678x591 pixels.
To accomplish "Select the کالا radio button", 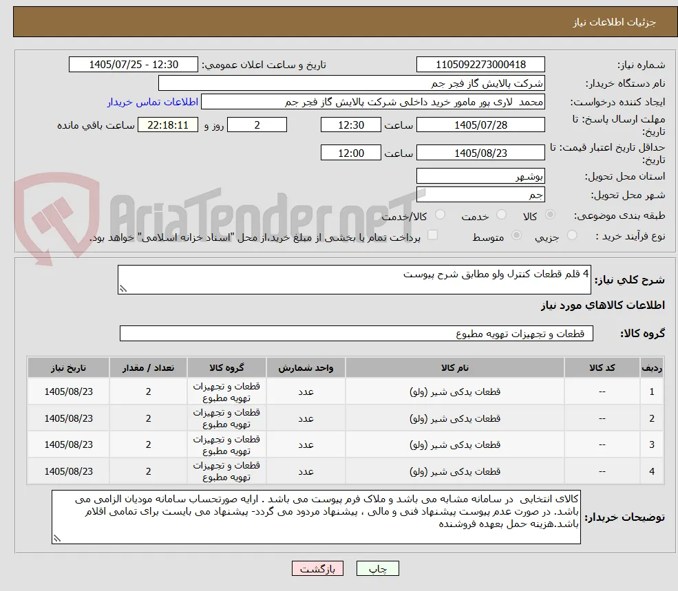I will click(x=551, y=215).
